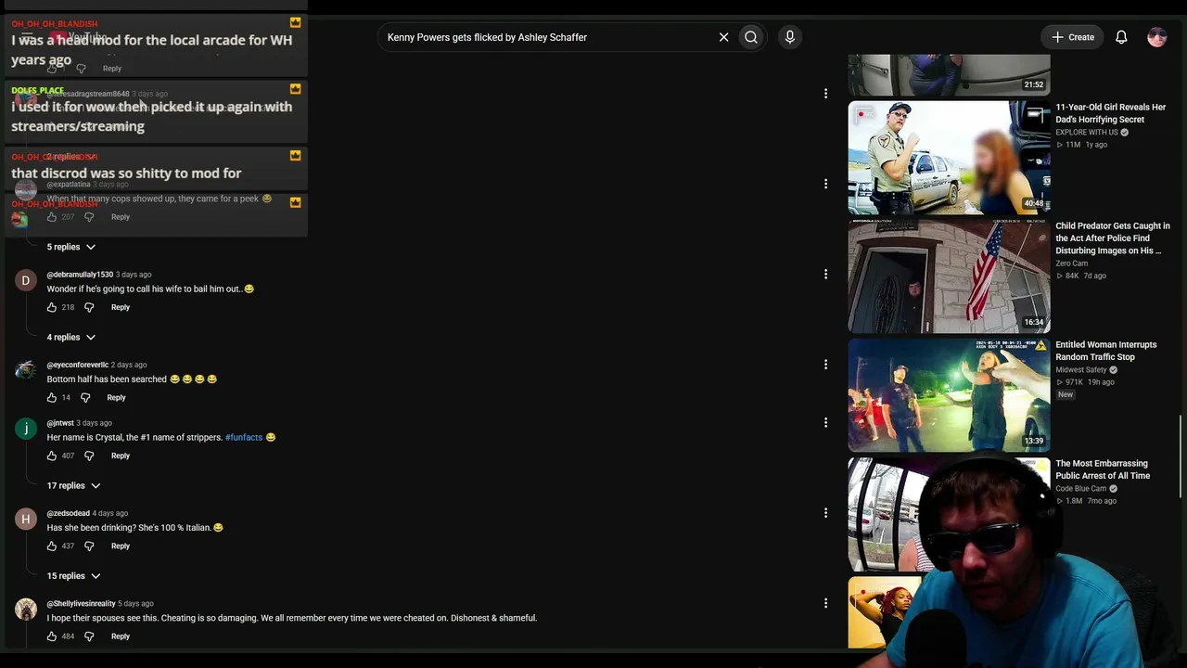This screenshot has width=1187, height=668.
Task: Open options menu for @jntwst comment
Action: (x=825, y=422)
